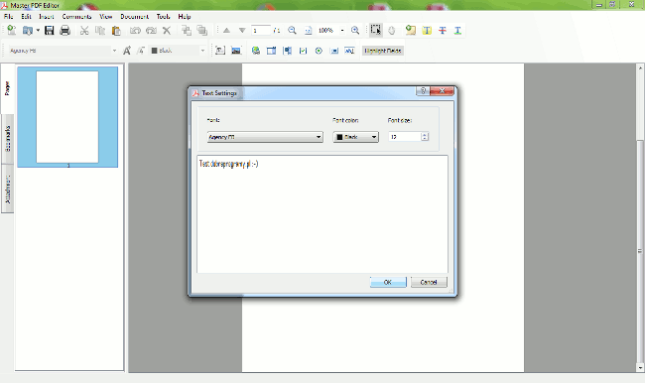
Task: Add a sticky note comment
Action: 410,30
